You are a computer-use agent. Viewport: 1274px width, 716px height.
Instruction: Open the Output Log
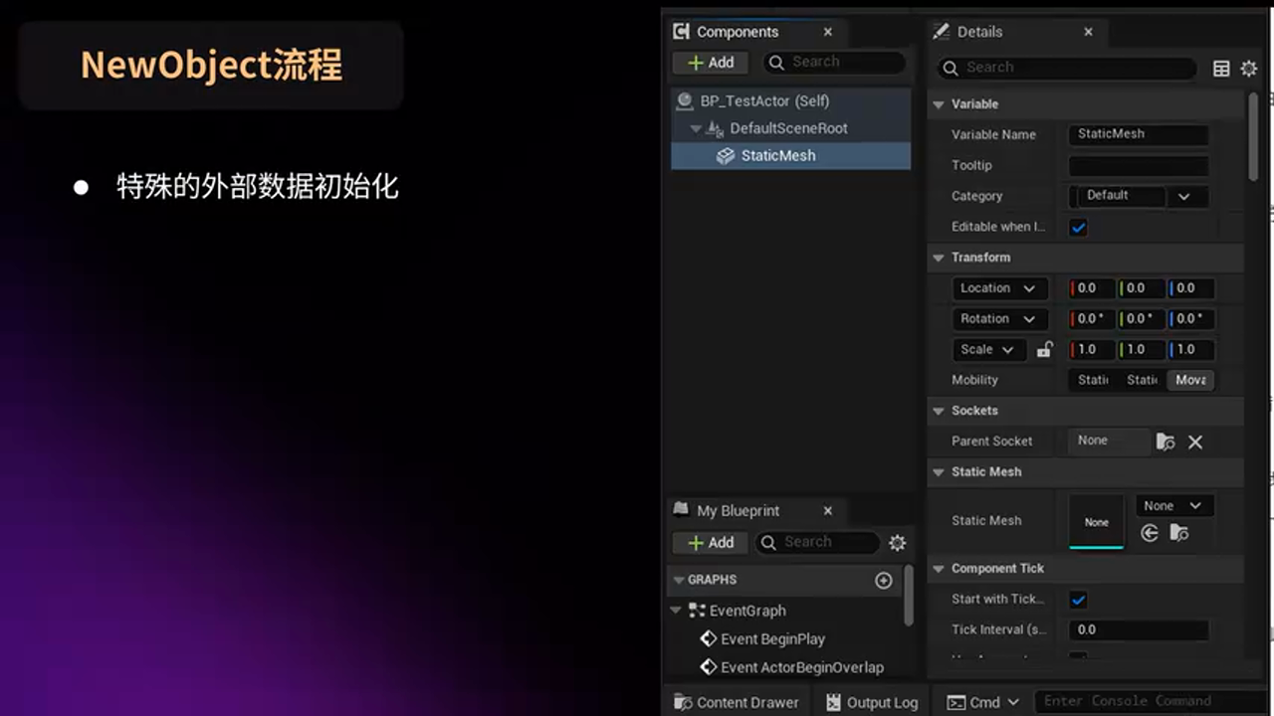pos(872,701)
